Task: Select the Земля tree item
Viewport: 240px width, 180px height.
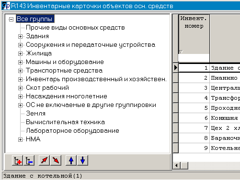Action: tap(35, 114)
